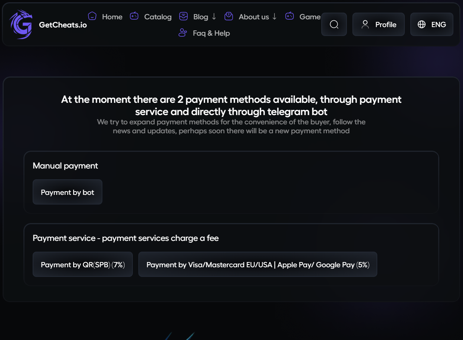Viewport: 463px width, 340px height.
Task: Click the gamepad icon beside Catalog
Action: tap(134, 16)
